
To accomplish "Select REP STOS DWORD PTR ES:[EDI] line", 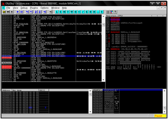I will tap(52, 17).
